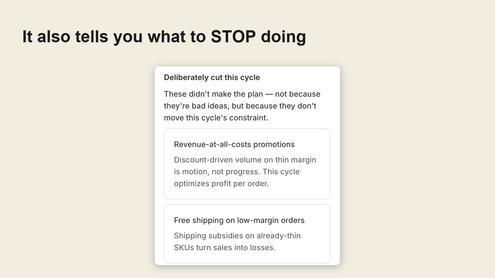The image size is (495, 278).
Task: Click the word STOP in the title
Action: pos(233,36)
